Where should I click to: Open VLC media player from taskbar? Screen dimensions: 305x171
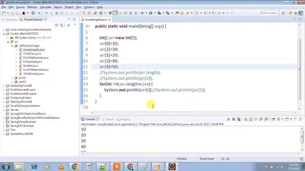coord(61,167)
